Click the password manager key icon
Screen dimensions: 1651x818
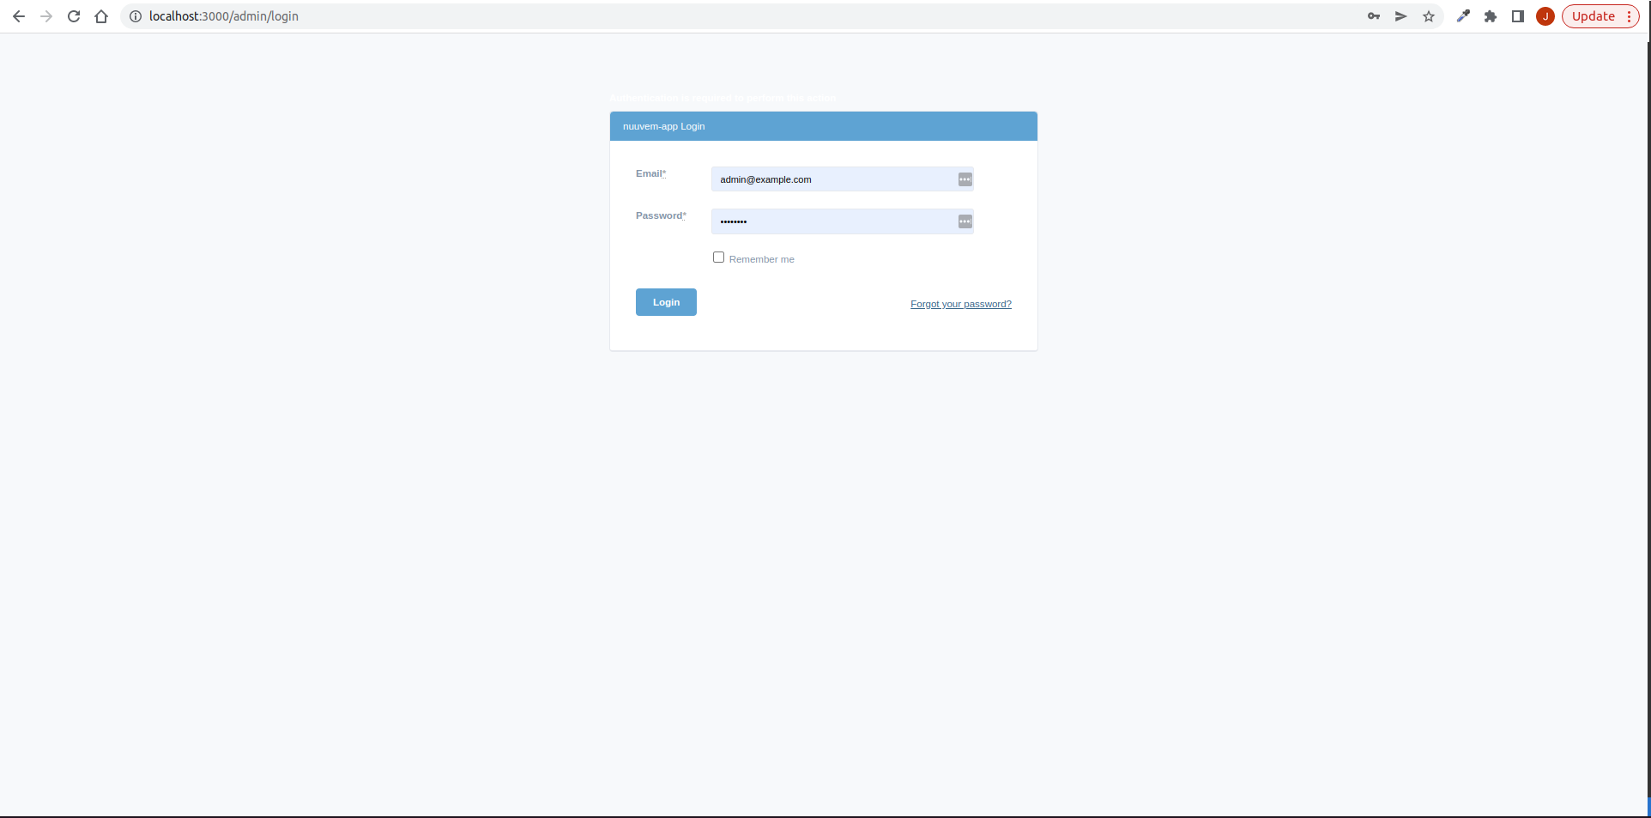1374,16
